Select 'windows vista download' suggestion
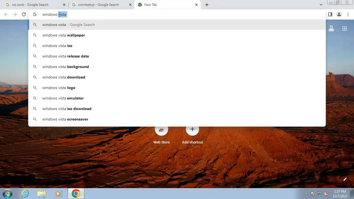Viewport: 354px width, 199px height. tap(177, 77)
